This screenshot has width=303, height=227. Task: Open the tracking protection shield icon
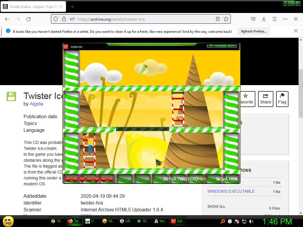click(x=56, y=19)
